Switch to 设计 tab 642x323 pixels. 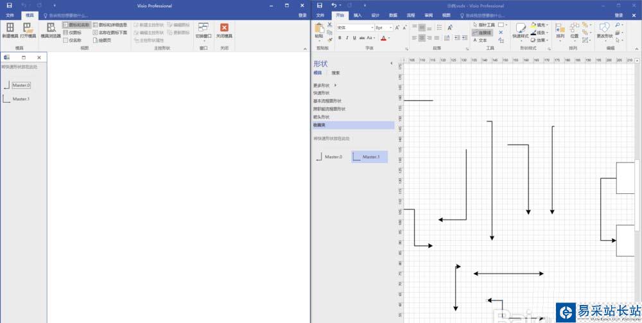375,15
